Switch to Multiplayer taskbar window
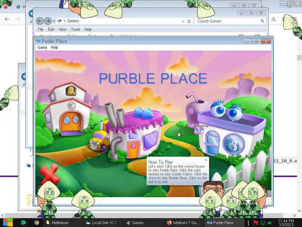The width and height of the screenshot is (302, 227). [x=63, y=223]
